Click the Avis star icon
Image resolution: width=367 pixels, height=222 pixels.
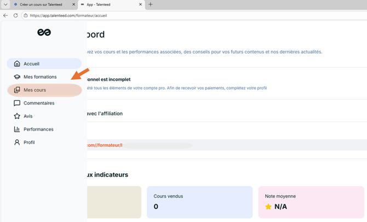pyautogui.click(x=17, y=116)
